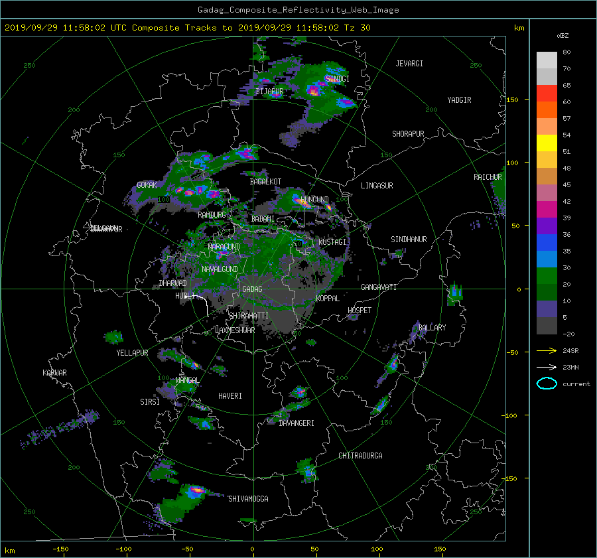
Task: Click the YADGIR town label
Action: pos(459,100)
